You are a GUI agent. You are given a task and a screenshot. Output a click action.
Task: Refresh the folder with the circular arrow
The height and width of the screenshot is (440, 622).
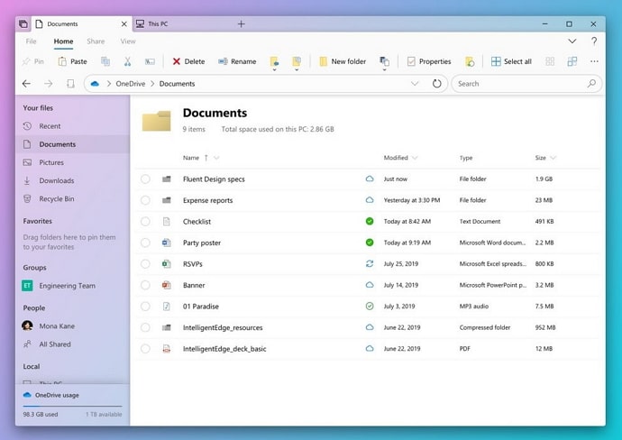[x=436, y=83]
